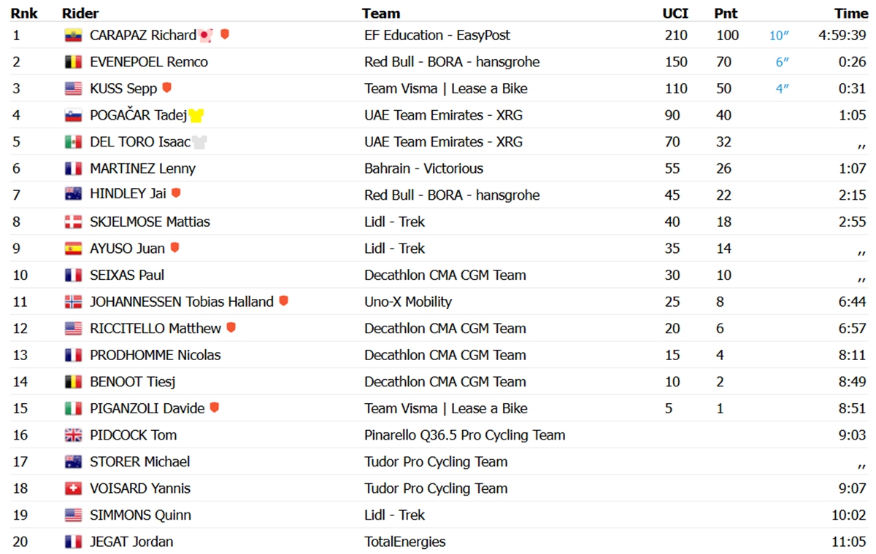Click the Swiss flag beside Voisard Yannis
Image resolution: width=876 pixels, height=554 pixels.
click(x=73, y=488)
